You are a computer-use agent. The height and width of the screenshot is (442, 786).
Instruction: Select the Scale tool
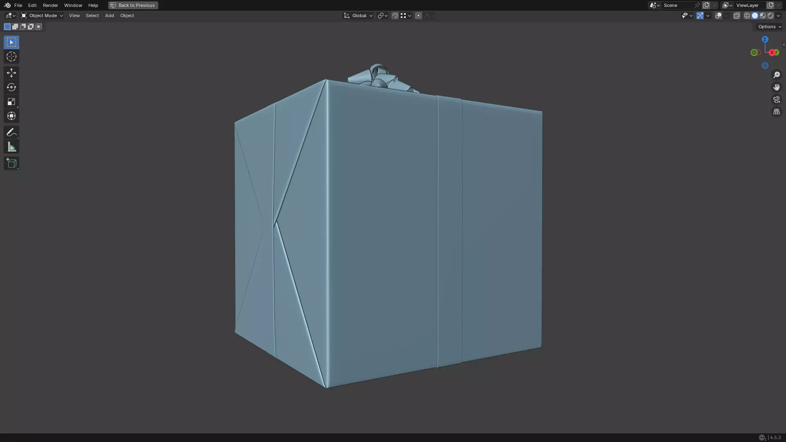tap(11, 102)
